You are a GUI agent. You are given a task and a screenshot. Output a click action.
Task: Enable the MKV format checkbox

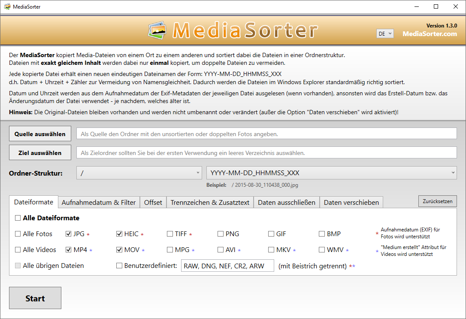point(271,250)
